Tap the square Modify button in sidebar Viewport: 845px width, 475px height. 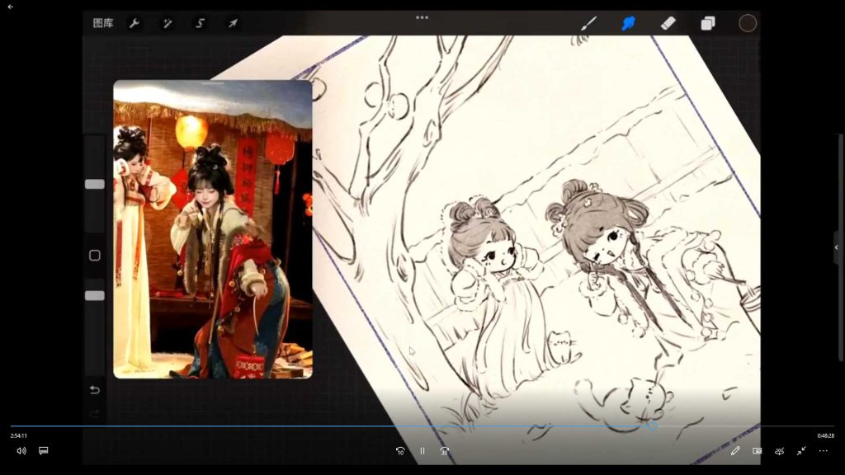(x=95, y=256)
